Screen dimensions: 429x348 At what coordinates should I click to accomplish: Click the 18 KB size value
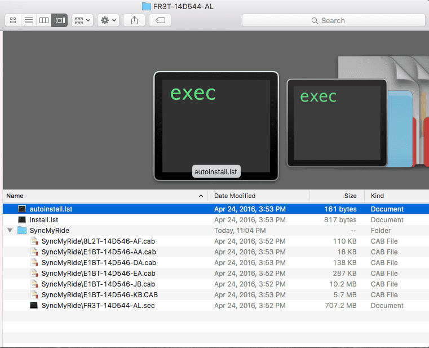point(347,252)
